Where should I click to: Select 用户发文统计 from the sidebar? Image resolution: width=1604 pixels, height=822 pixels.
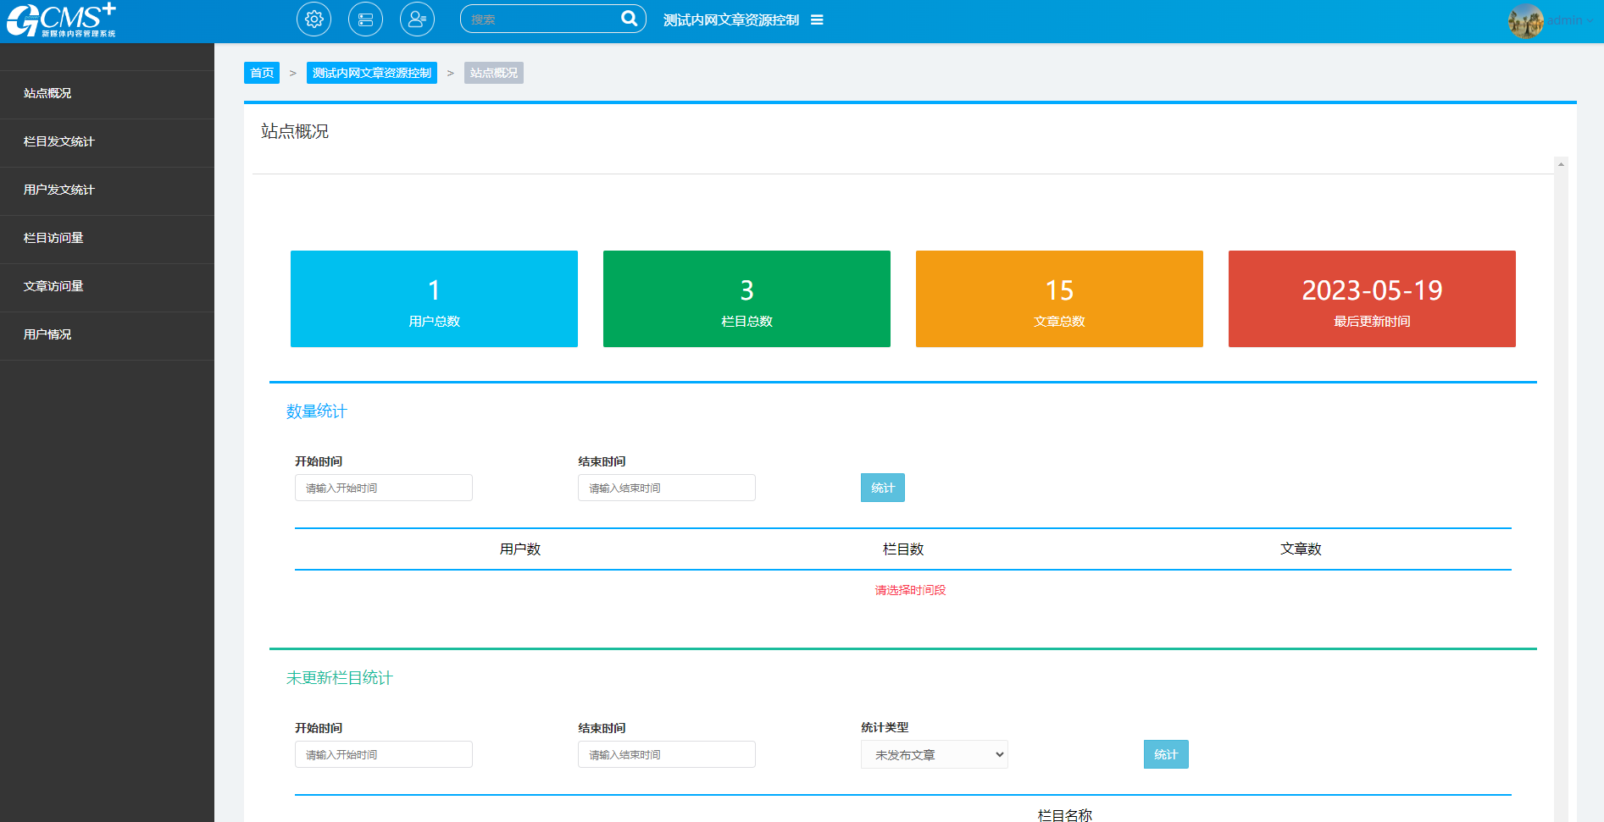coord(59,190)
